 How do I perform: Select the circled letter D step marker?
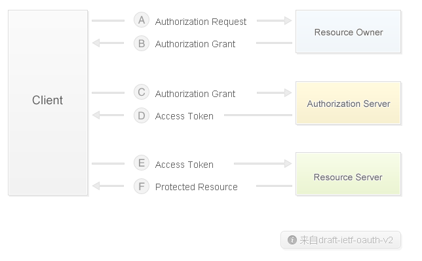click(x=142, y=115)
